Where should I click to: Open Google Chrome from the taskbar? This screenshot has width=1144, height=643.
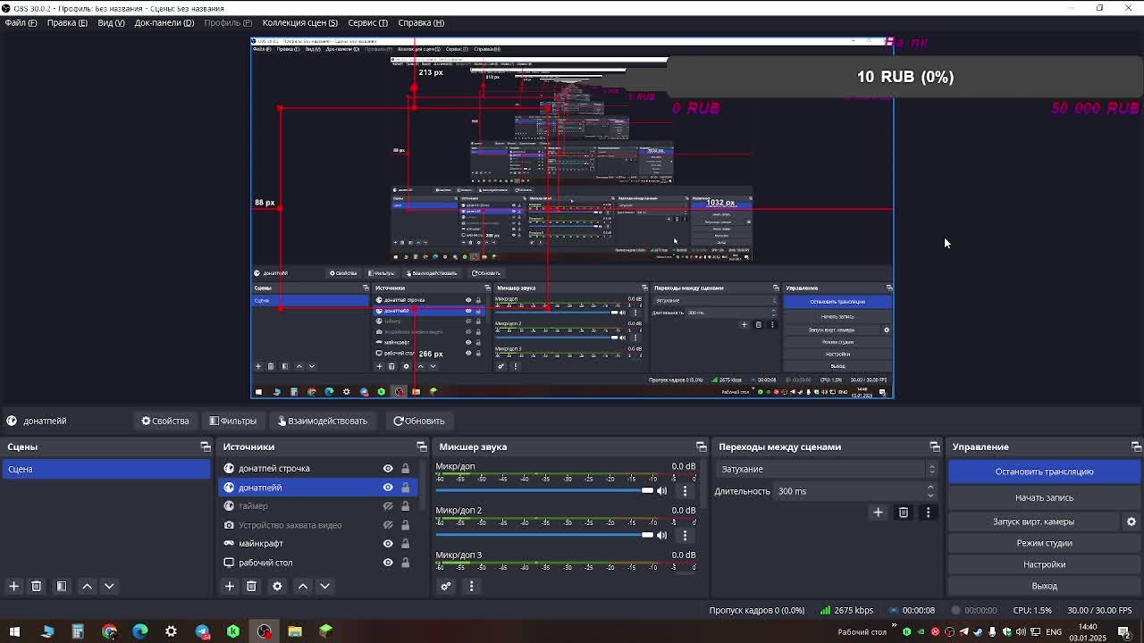(x=109, y=631)
